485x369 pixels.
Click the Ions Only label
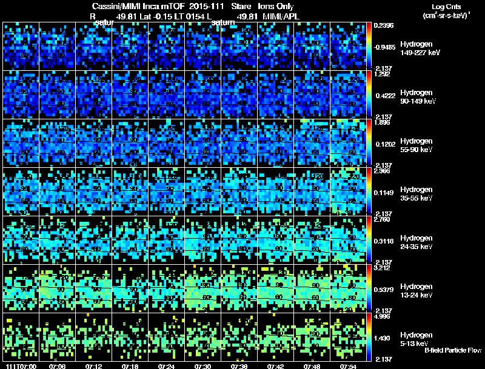(x=276, y=7)
